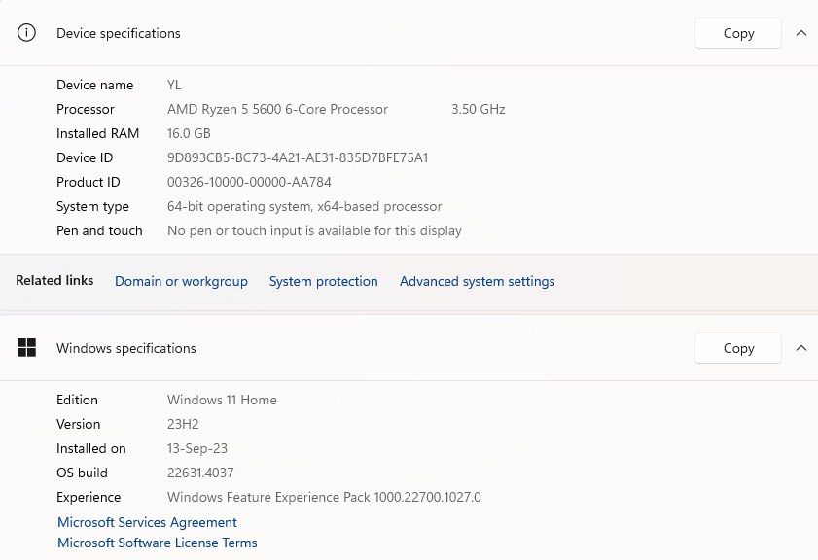818x560 pixels.
Task: Copy the Windows specifications details
Action: pyautogui.click(x=737, y=347)
